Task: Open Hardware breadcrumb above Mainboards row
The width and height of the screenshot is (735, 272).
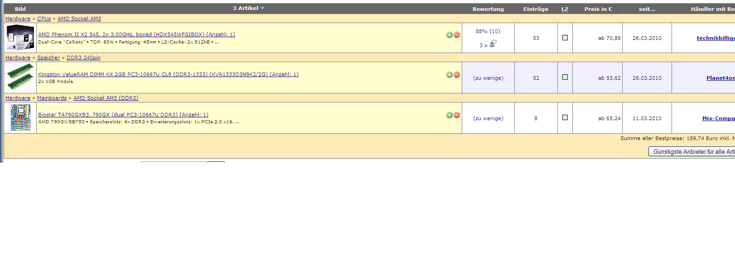Action: point(18,98)
